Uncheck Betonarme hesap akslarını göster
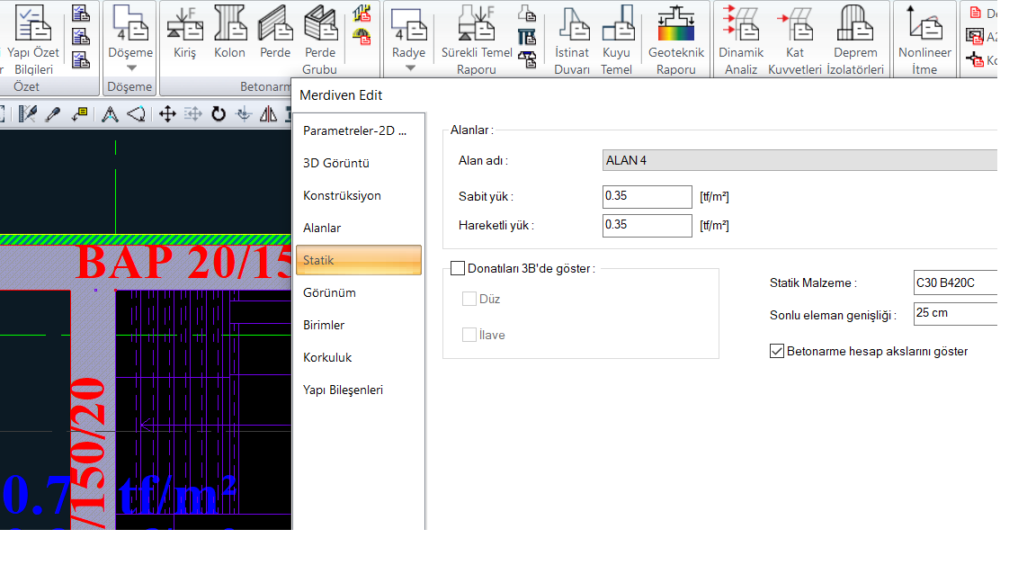Image resolution: width=1036 pixels, height=583 pixels. [x=777, y=351]
